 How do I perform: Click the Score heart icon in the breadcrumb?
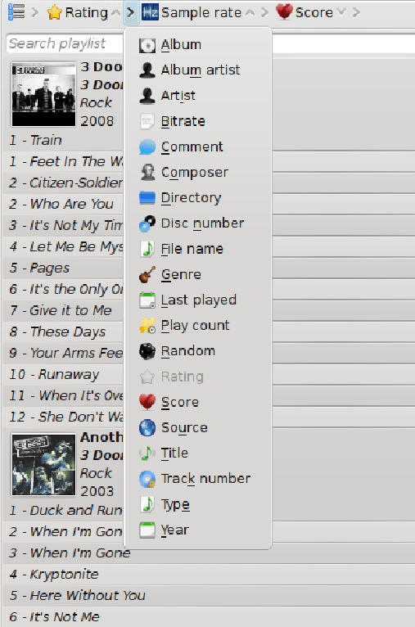click(284, 12)
